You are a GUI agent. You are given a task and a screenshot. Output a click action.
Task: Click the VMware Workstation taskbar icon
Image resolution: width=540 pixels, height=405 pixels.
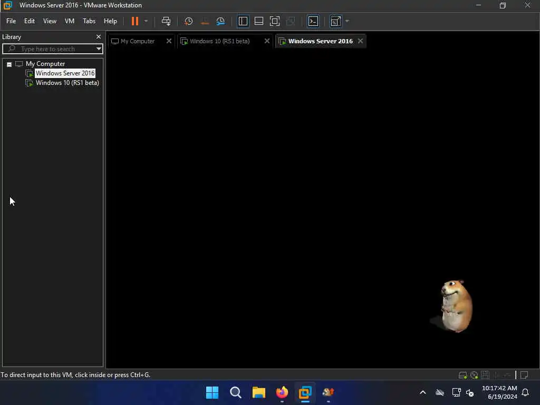305,392
